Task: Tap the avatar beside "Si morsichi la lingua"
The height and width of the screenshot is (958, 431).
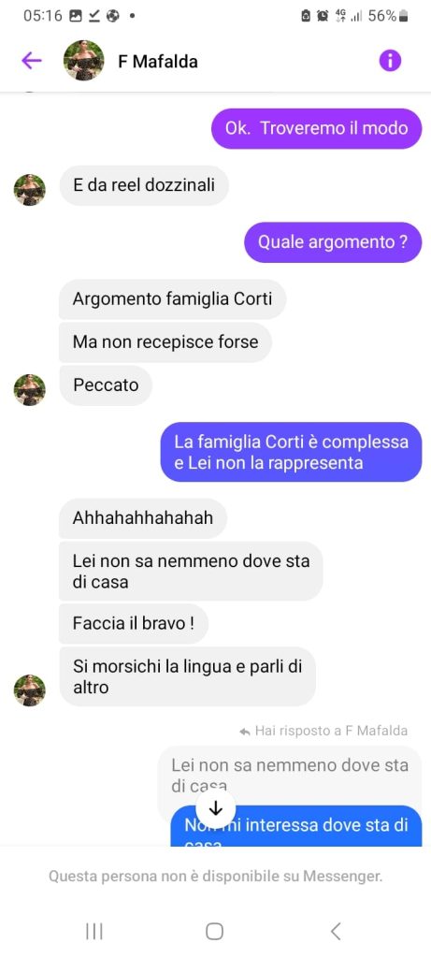Action: 30,690
